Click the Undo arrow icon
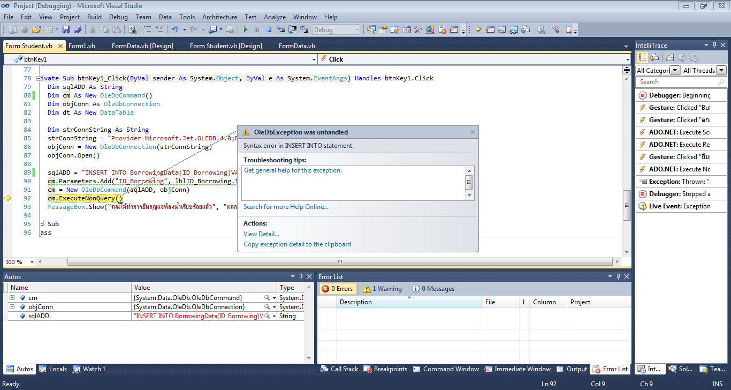 [x=174, y=30]
